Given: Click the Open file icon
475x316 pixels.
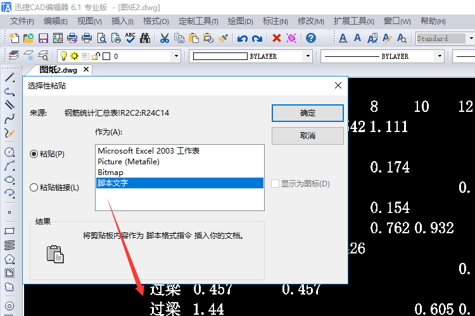Looking at the screenshot, I should [28, 39].
